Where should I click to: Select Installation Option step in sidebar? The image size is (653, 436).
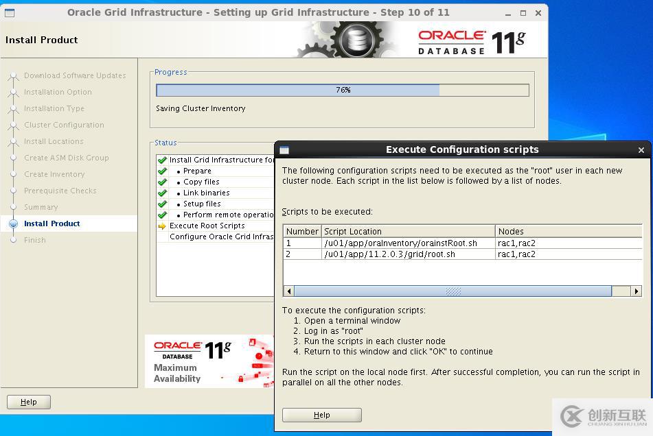click(x=58, y=92)
